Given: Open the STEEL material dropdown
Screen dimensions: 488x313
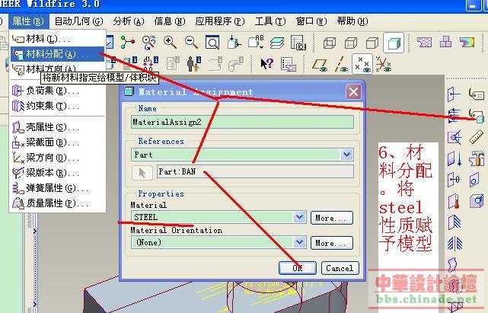Looking at the screenshot, I should pyautogui.click(x=299, y=217).
